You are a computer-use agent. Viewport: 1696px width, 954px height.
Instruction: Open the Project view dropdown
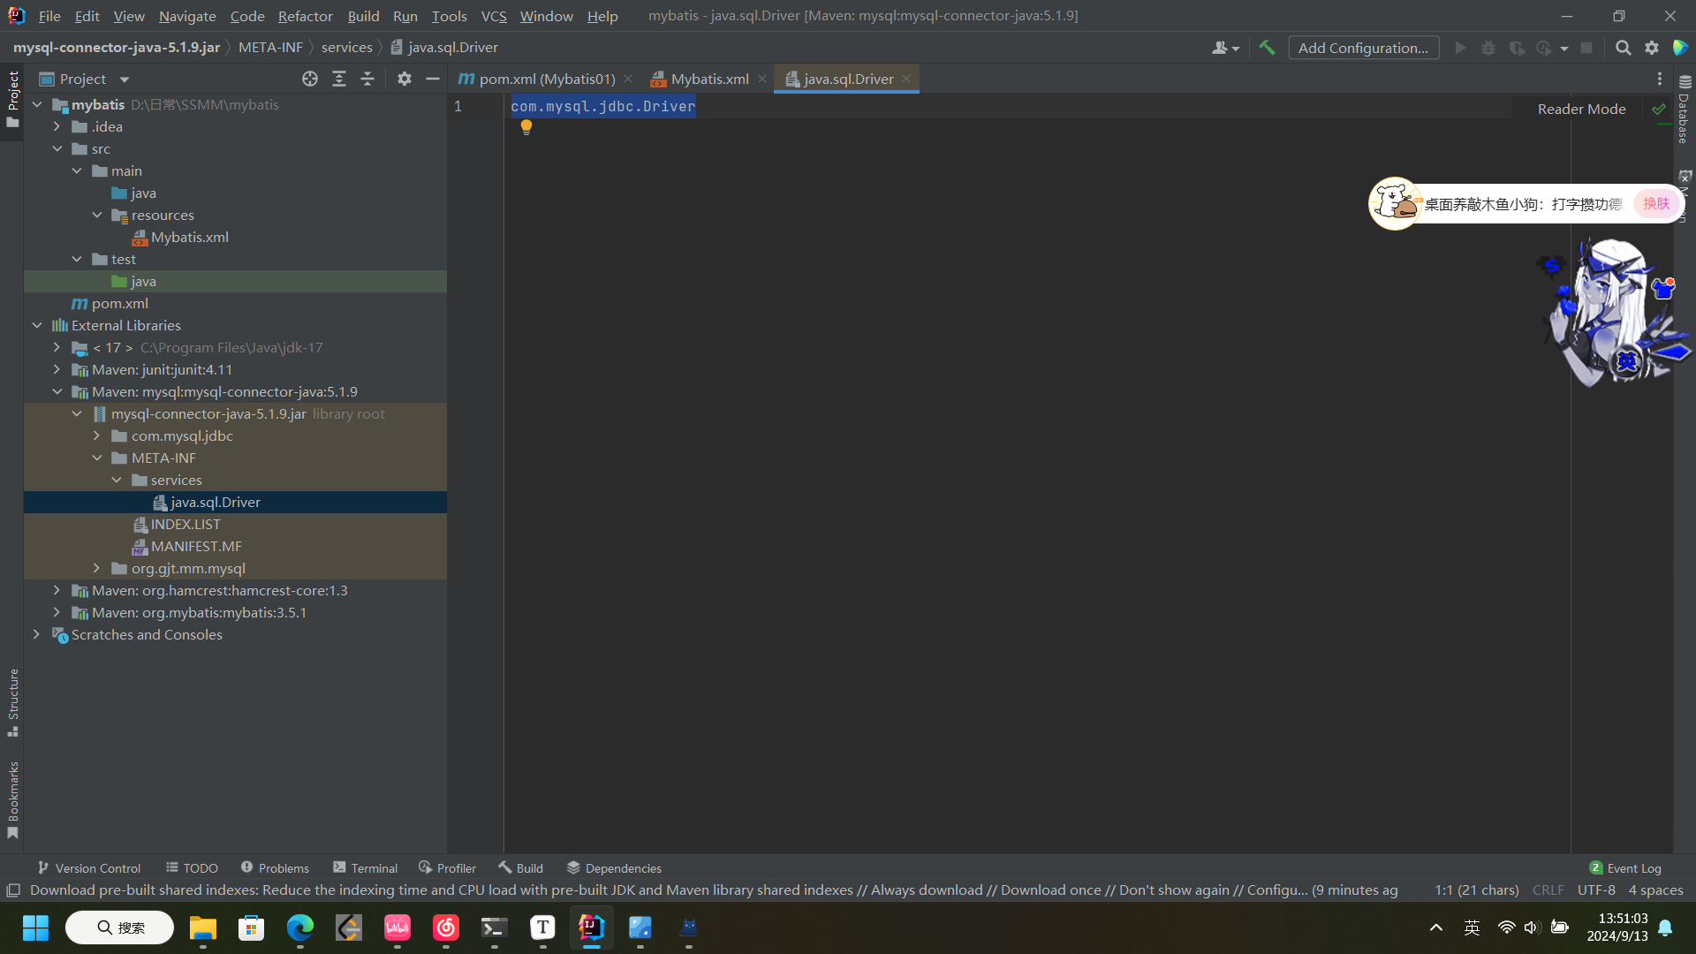click(125, 79)
